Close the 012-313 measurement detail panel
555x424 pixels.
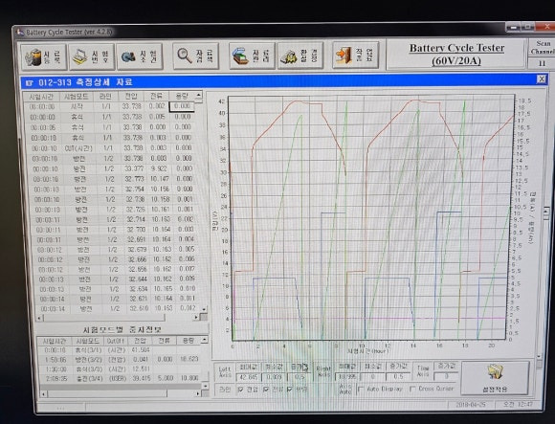coord(542,78)
